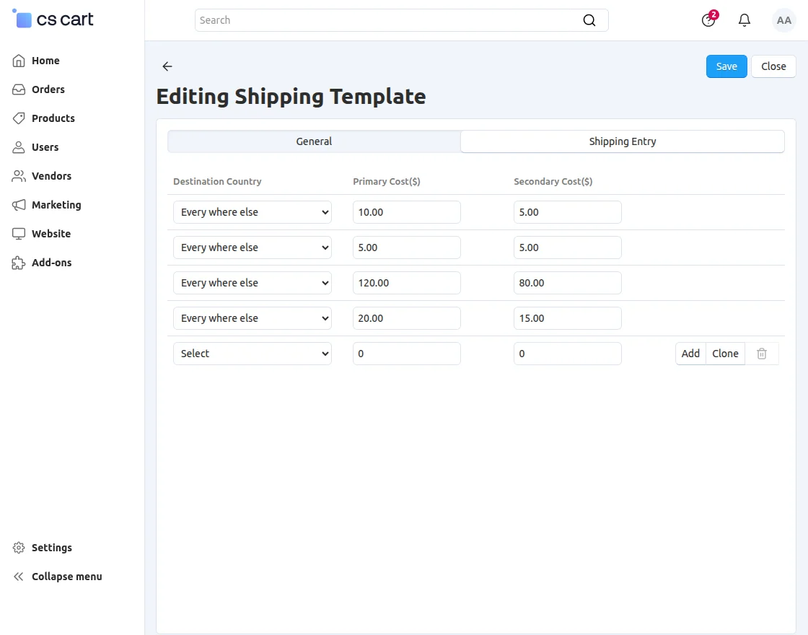Edit primary cost 10.00 field
The height and width of the screenshot is (635, 808).
coord(407,212)
